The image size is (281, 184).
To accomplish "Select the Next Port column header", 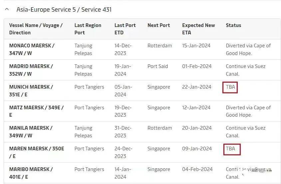I will tap(158, 25).
